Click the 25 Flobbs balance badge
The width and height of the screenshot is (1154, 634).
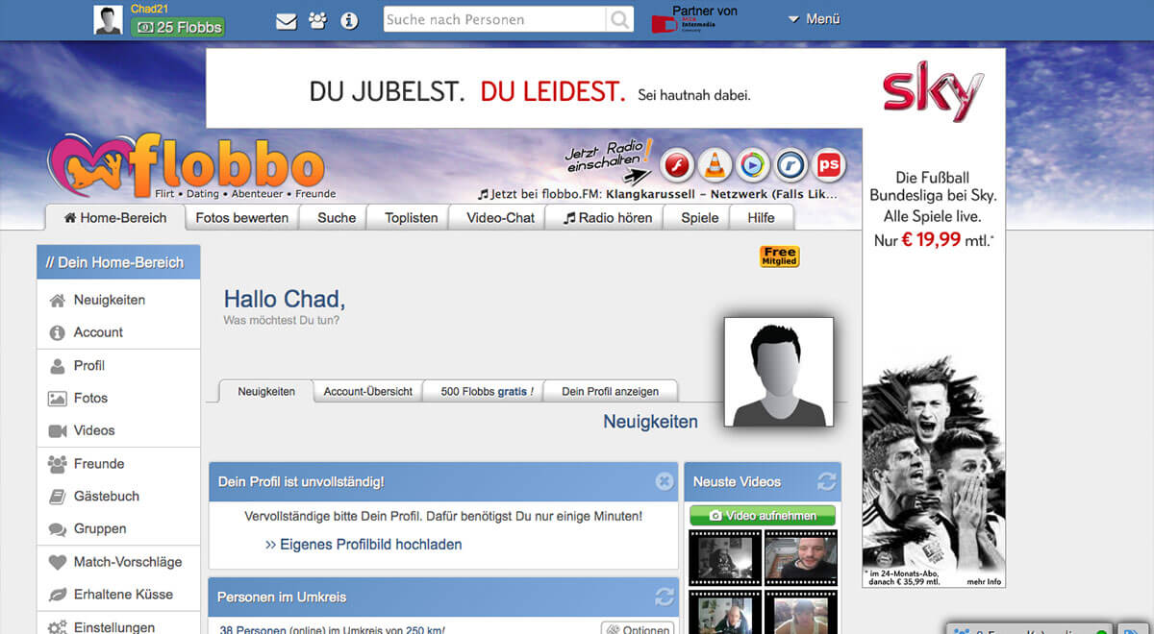pyautogui.click(x=178, y=27)
